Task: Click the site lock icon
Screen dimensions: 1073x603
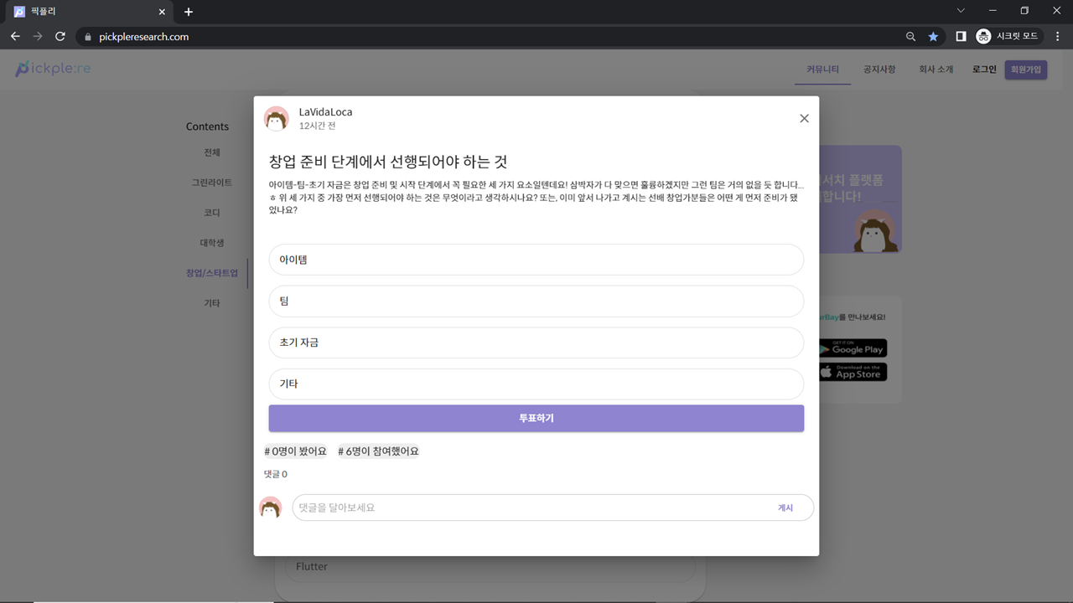Action: 87,37
